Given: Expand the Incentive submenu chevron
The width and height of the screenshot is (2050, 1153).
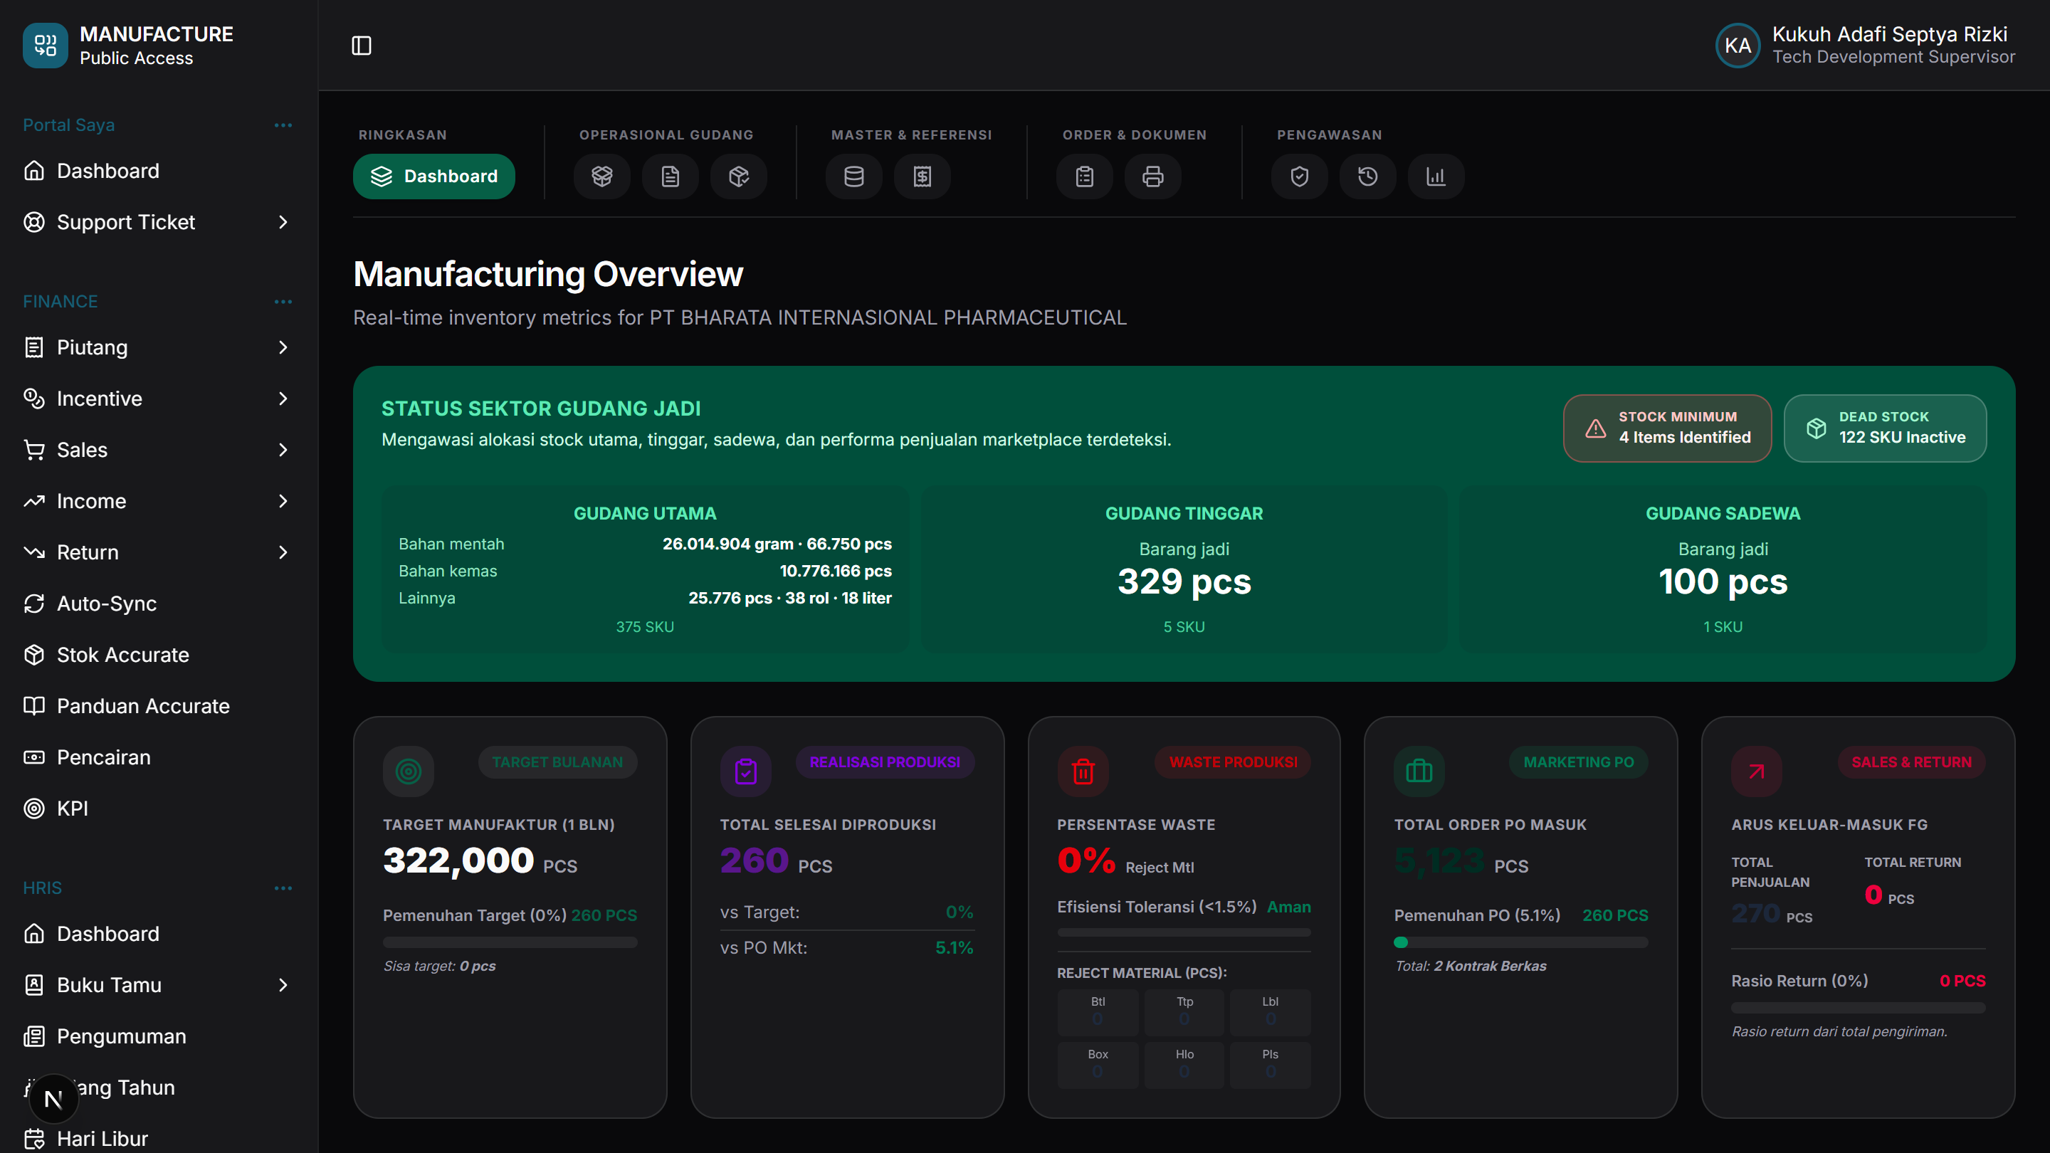Looking at the screenshot, I should click(283, 398).
